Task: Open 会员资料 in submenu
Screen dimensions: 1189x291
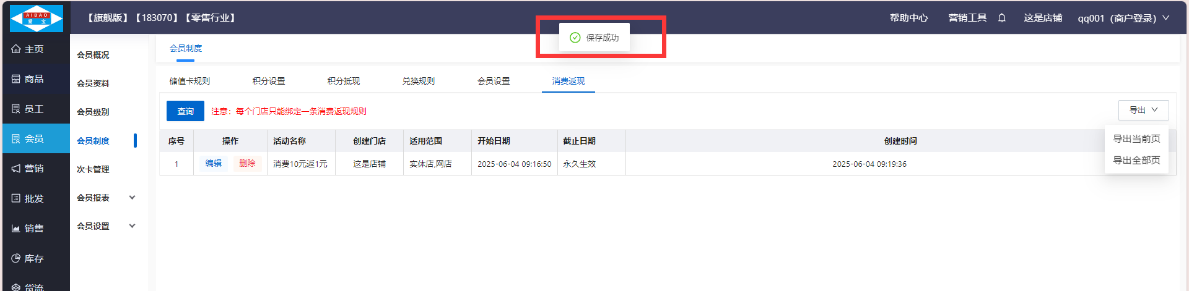Action: pyautogui.click(x=93, y=83)
